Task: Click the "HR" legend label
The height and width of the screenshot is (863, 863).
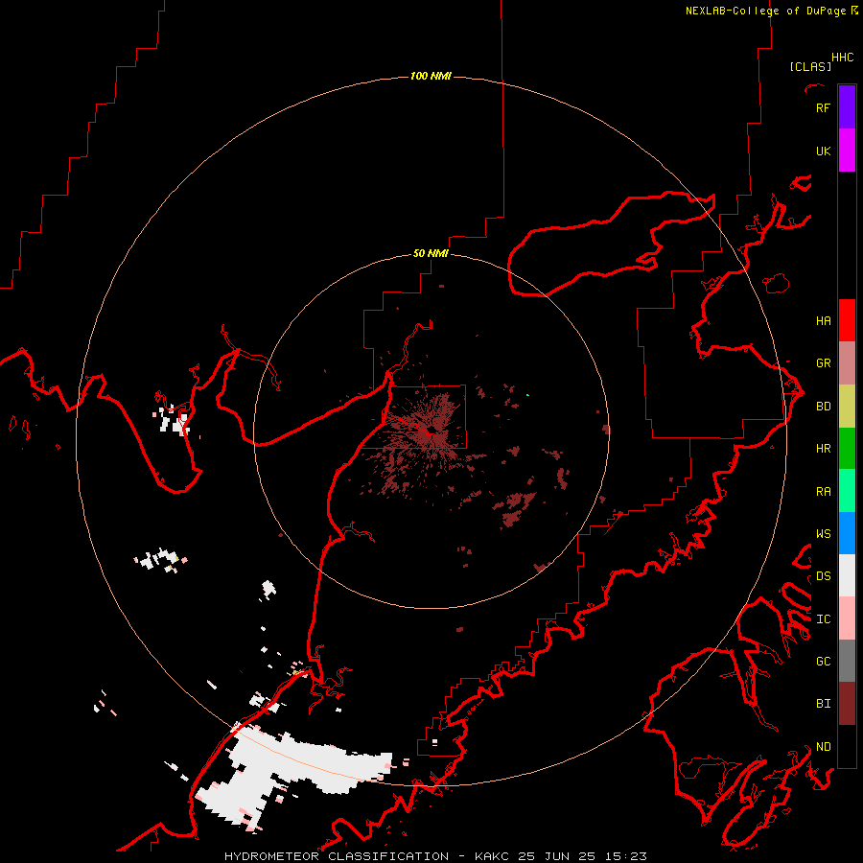Action: [823, 449]
